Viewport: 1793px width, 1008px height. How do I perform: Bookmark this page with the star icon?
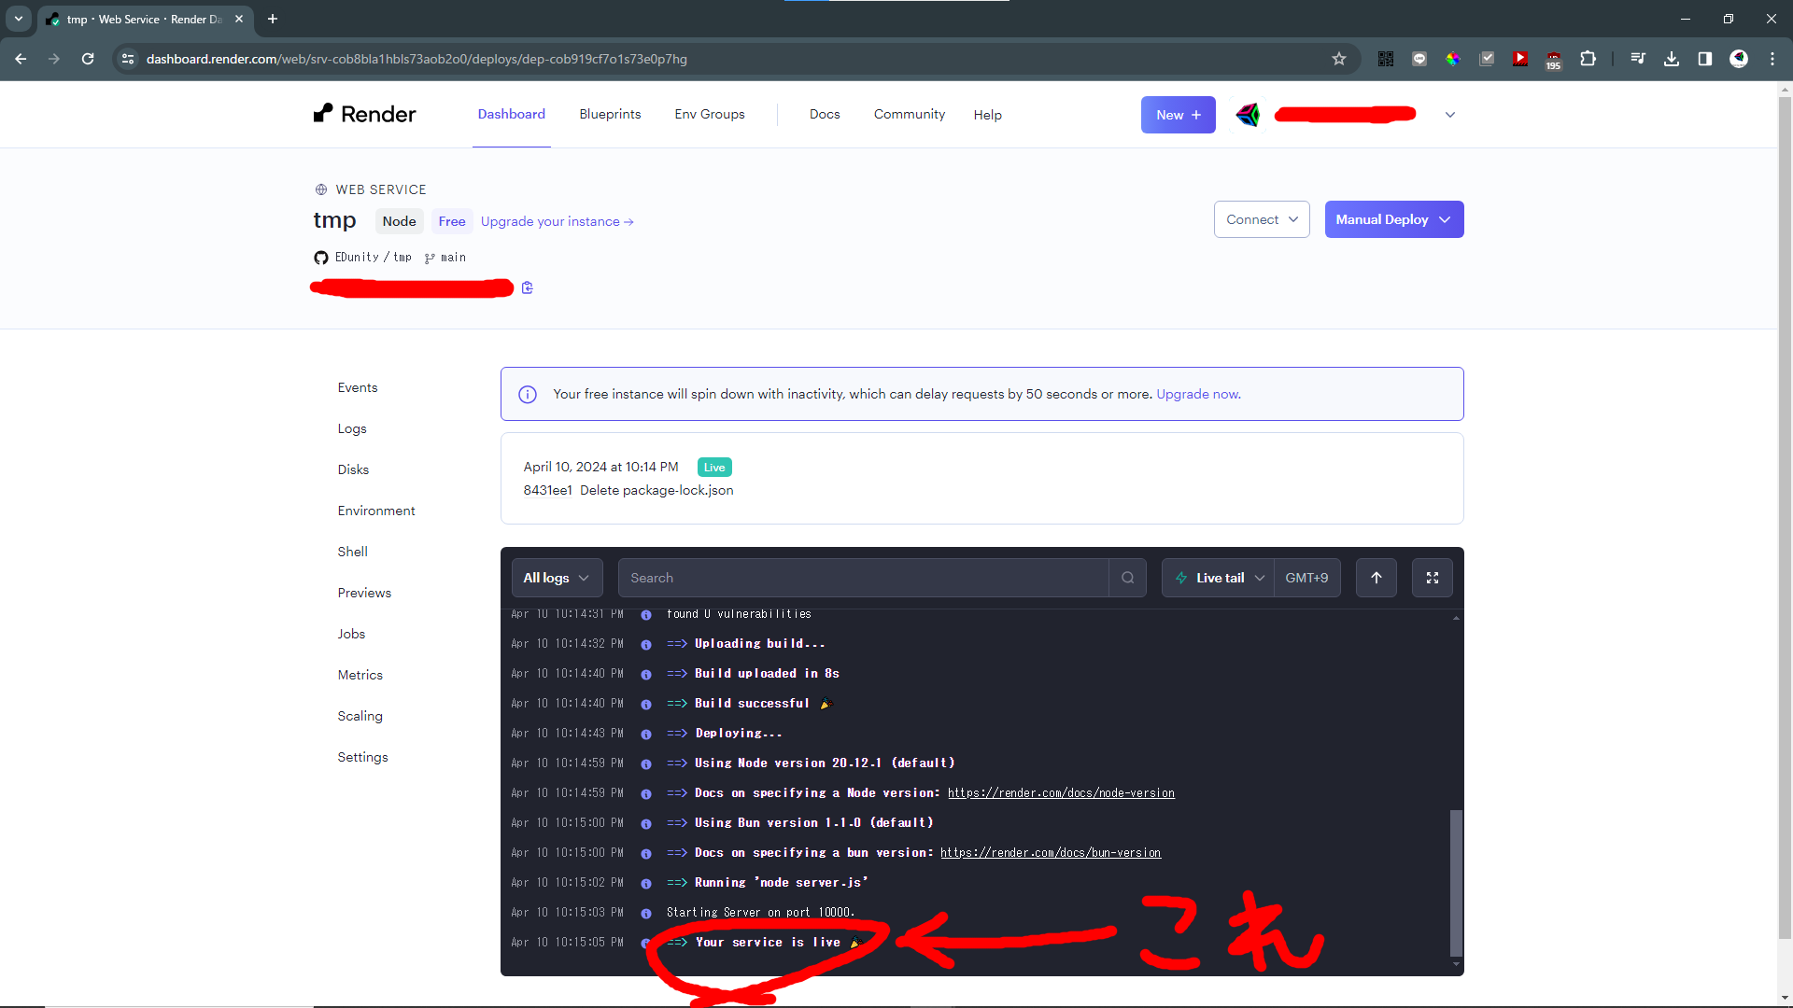pos(1338,59)
